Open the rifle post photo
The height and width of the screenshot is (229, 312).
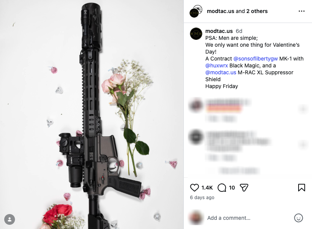92,114
